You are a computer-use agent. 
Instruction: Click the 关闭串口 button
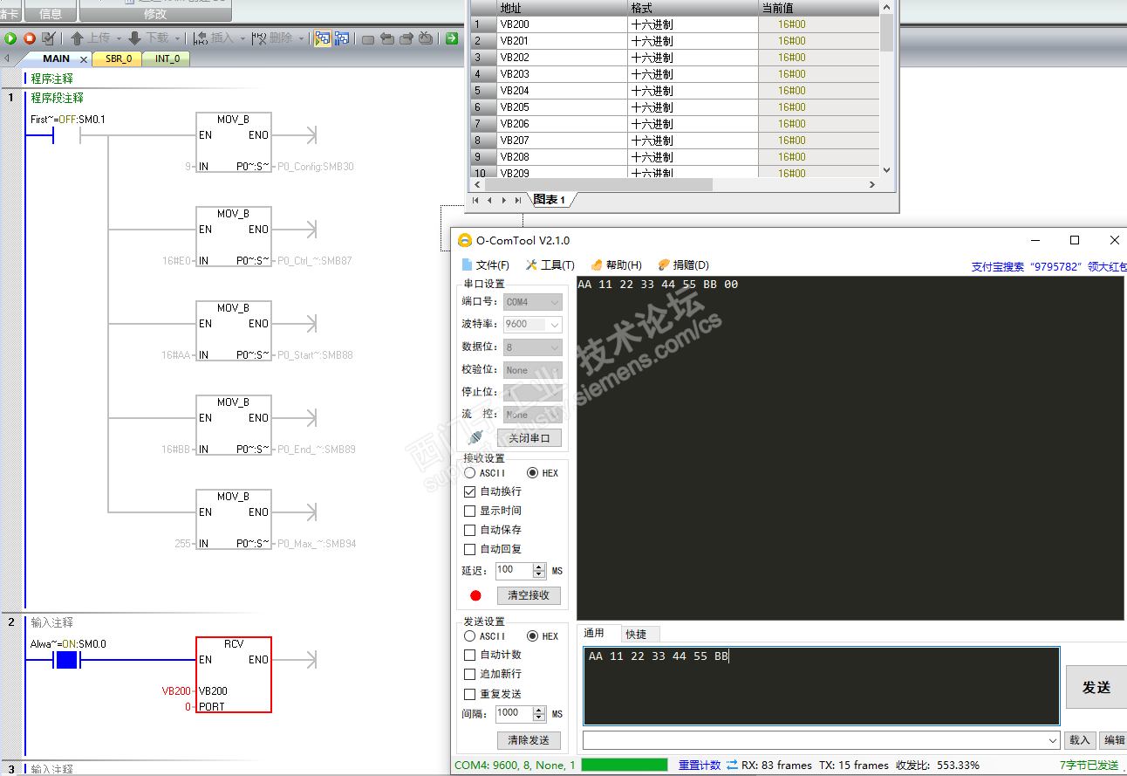click(529, 438)
